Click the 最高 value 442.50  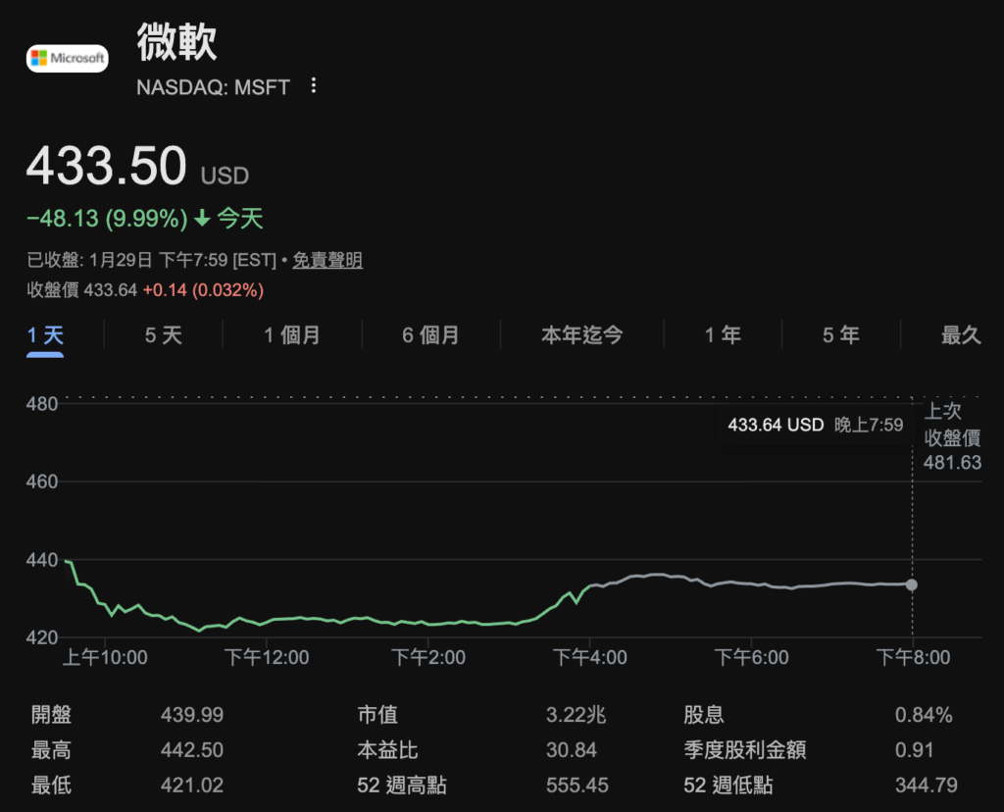192,750
